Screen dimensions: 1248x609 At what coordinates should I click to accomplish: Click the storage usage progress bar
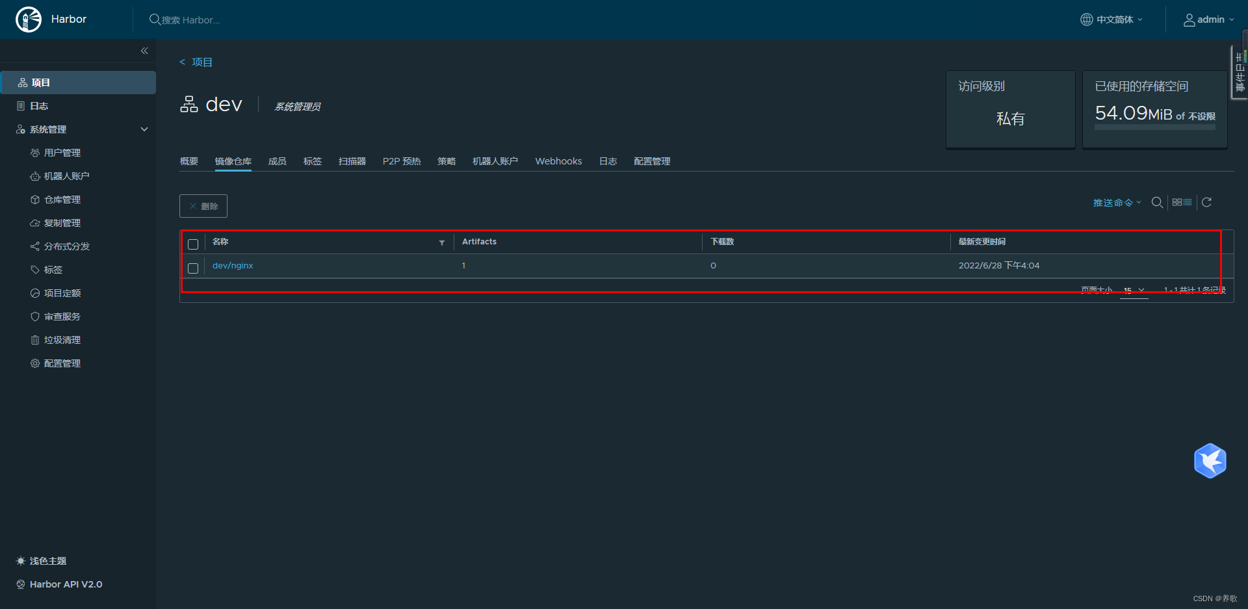tap(1155, 128)
